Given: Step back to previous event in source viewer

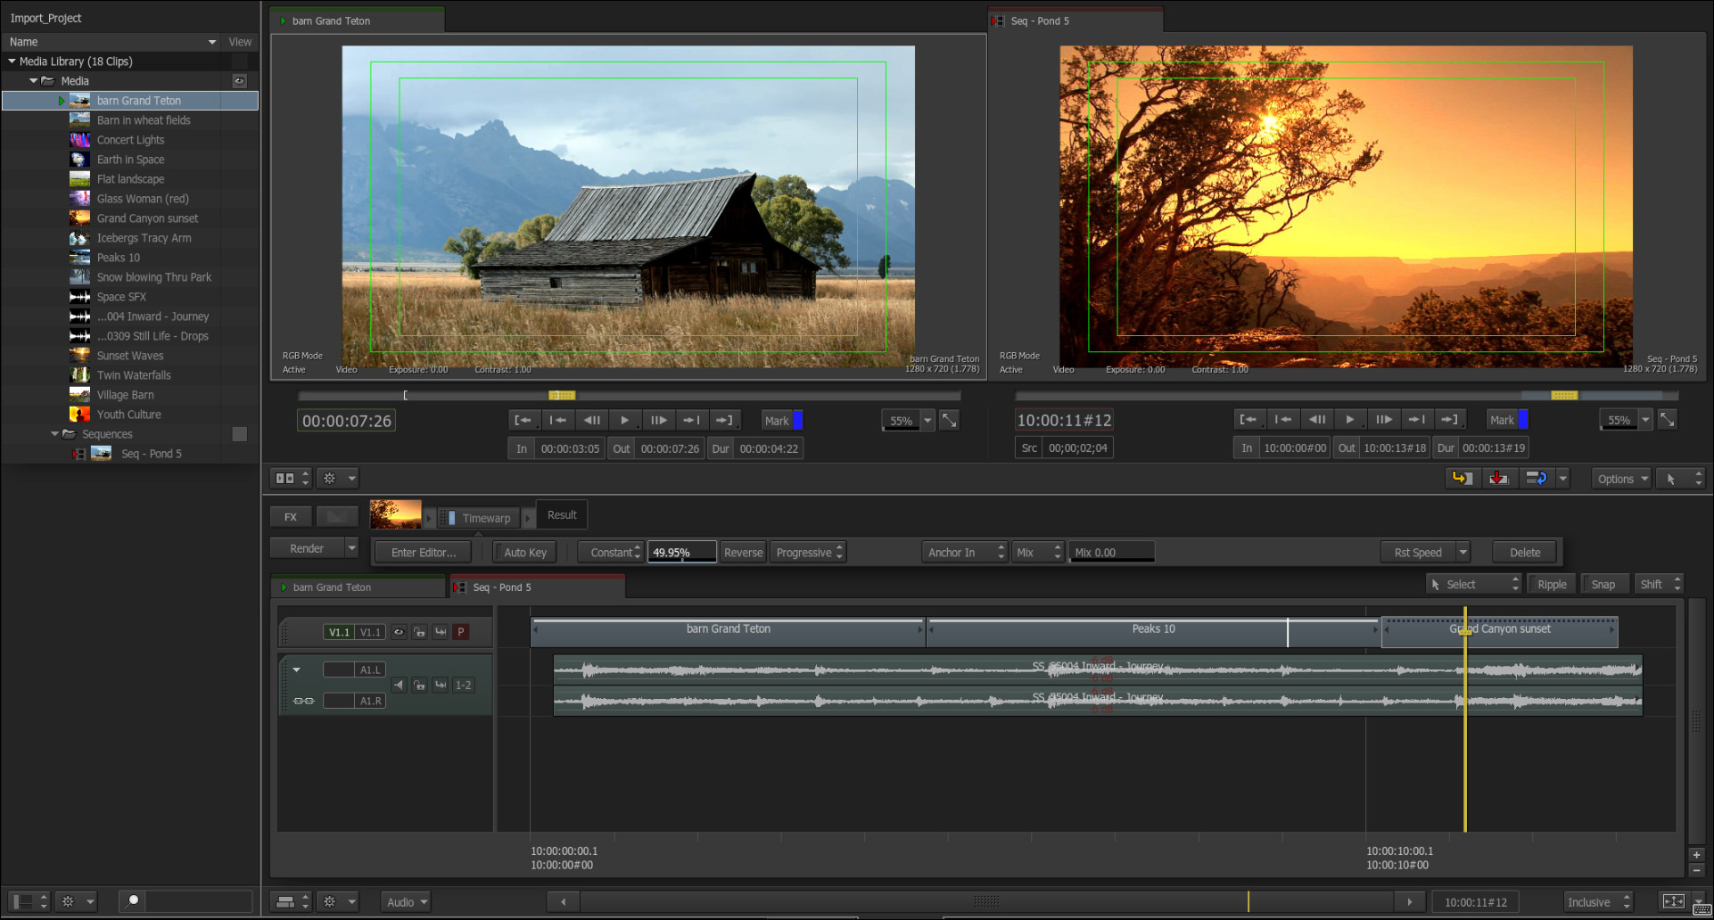Looking at the screenshot, I should (558, 420).
